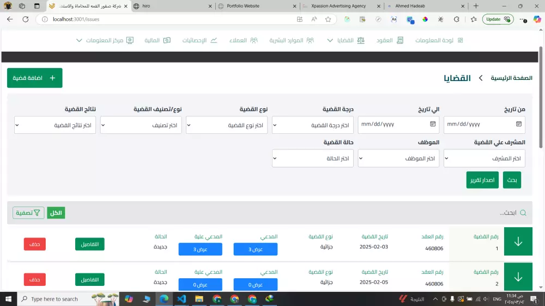Go to لوحة المعلومات in navbar
The image size is (545, 306).
click(x=439, y=41)
